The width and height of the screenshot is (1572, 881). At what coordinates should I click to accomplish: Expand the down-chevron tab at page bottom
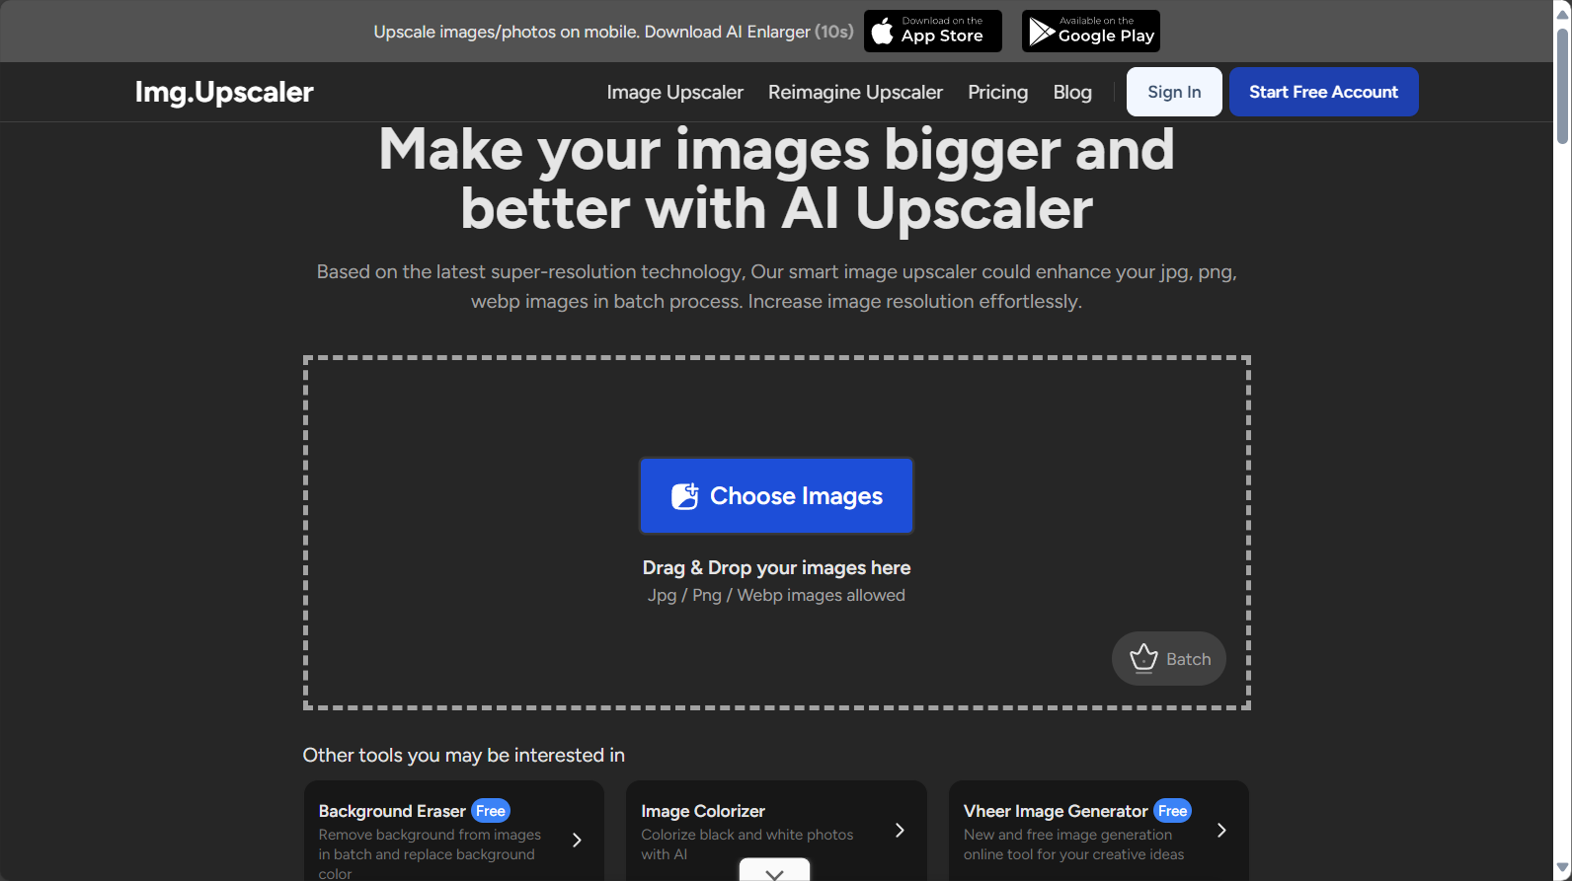(774, 870)
